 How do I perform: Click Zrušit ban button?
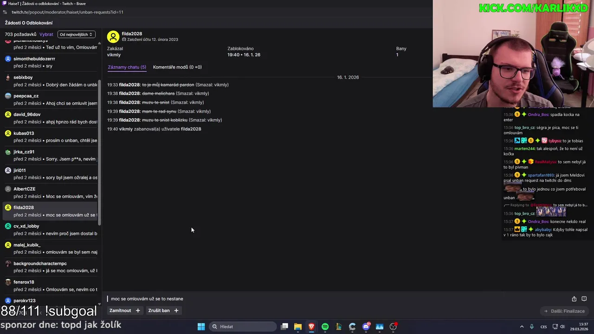159,310
